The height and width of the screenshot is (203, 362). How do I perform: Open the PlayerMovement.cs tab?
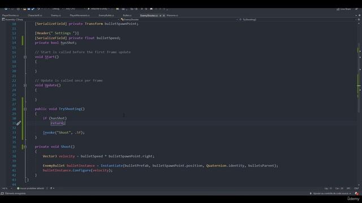tap(80, 15)
